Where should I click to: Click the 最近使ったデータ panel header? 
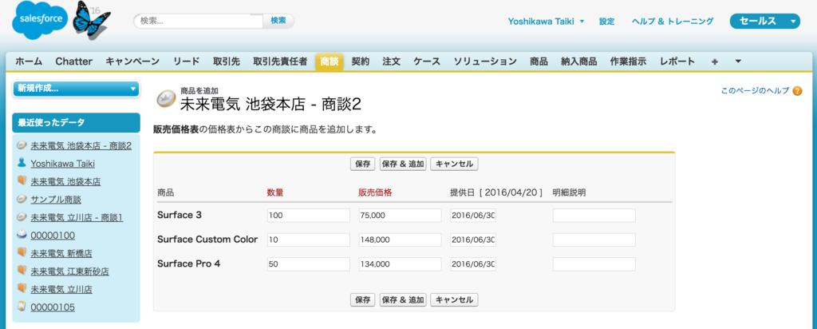click(x=76, y=123)
